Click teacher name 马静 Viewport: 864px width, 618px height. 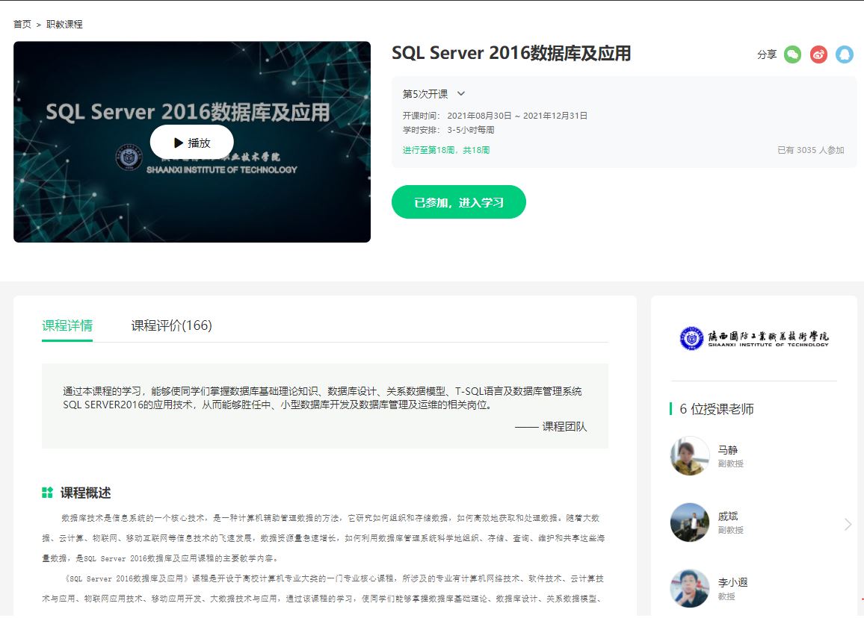(727, 450)
